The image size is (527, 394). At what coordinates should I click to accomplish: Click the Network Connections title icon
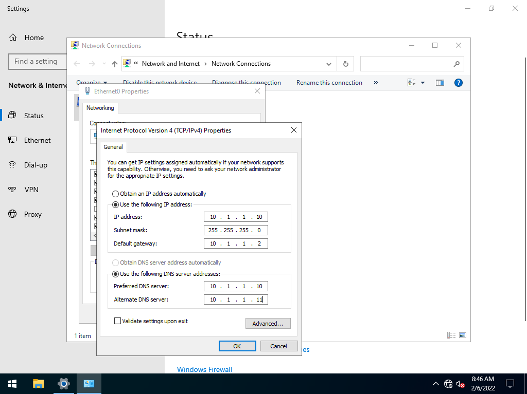tap(75, 45)
